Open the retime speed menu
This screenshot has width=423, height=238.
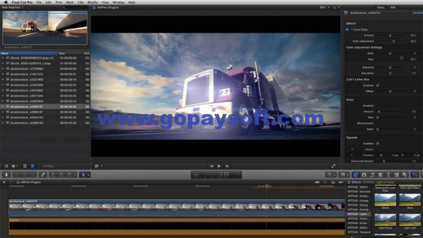click(x=344, y=175)
